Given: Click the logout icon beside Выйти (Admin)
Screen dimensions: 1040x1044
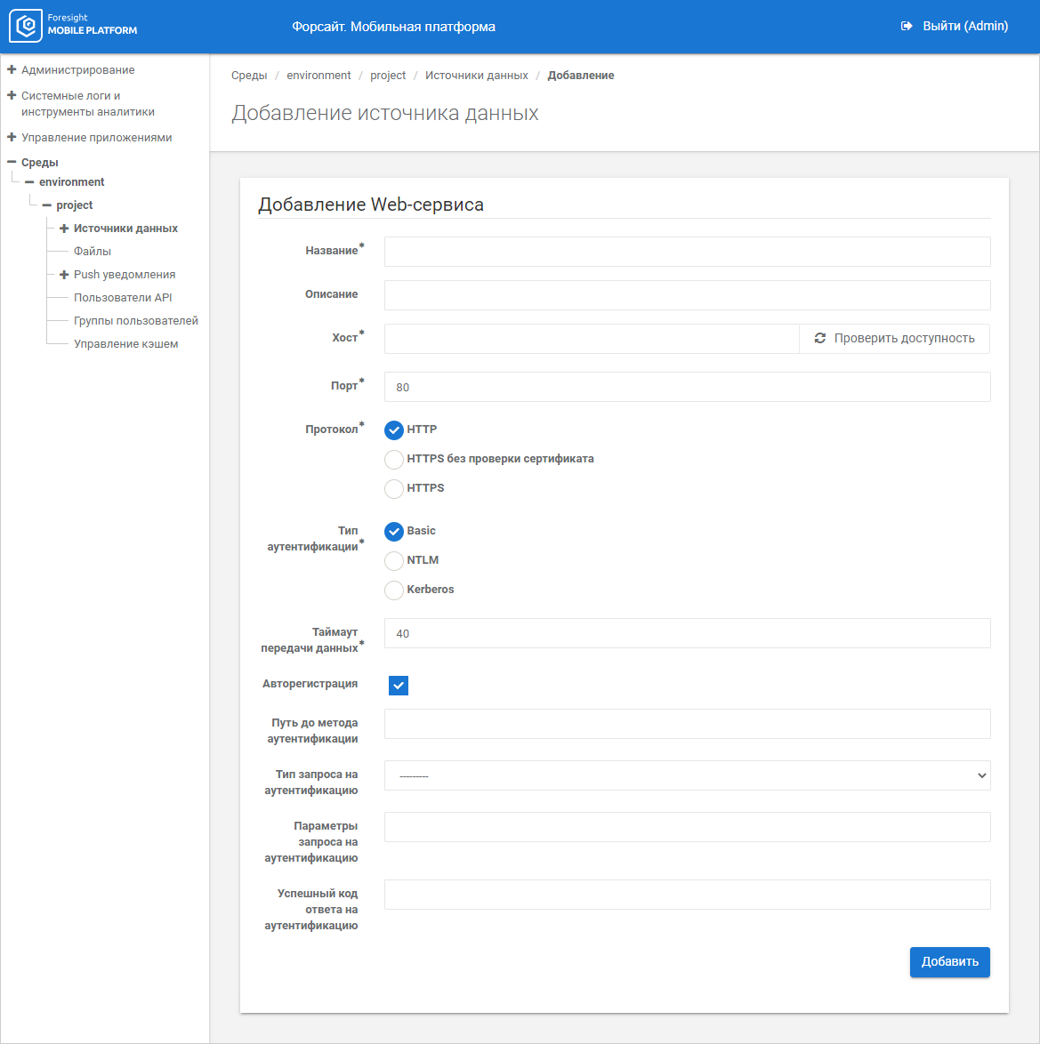Looking at the screenshot, I should click(907, 27).
